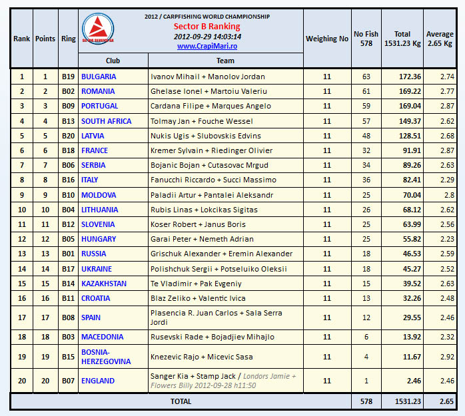The width and height of the screenshot is (465, 416).
Task: Select team Cardana Filipe + Marques Angelo
Action: [211, 106]
